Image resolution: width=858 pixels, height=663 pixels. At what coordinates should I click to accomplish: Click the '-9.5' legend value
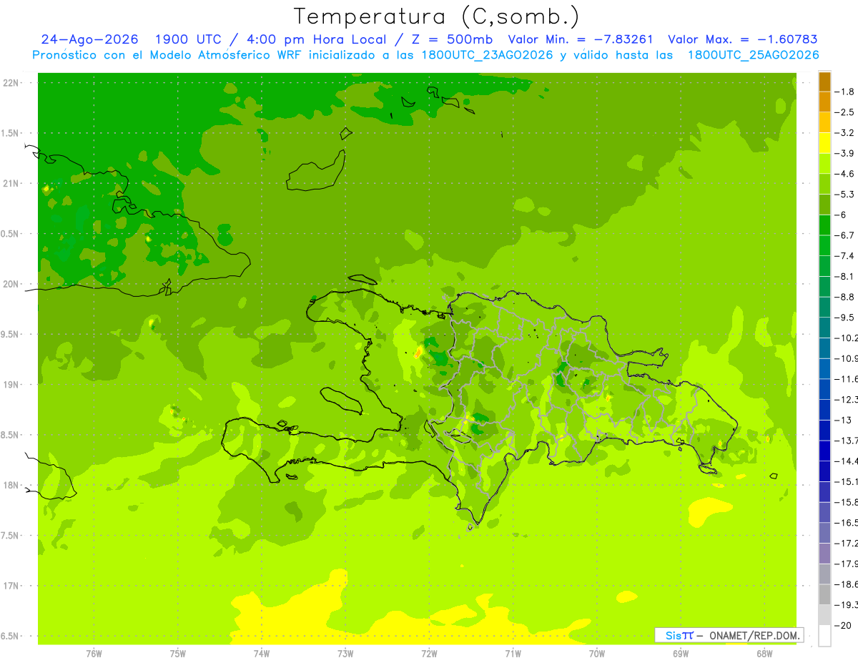[x=845, y=318]
